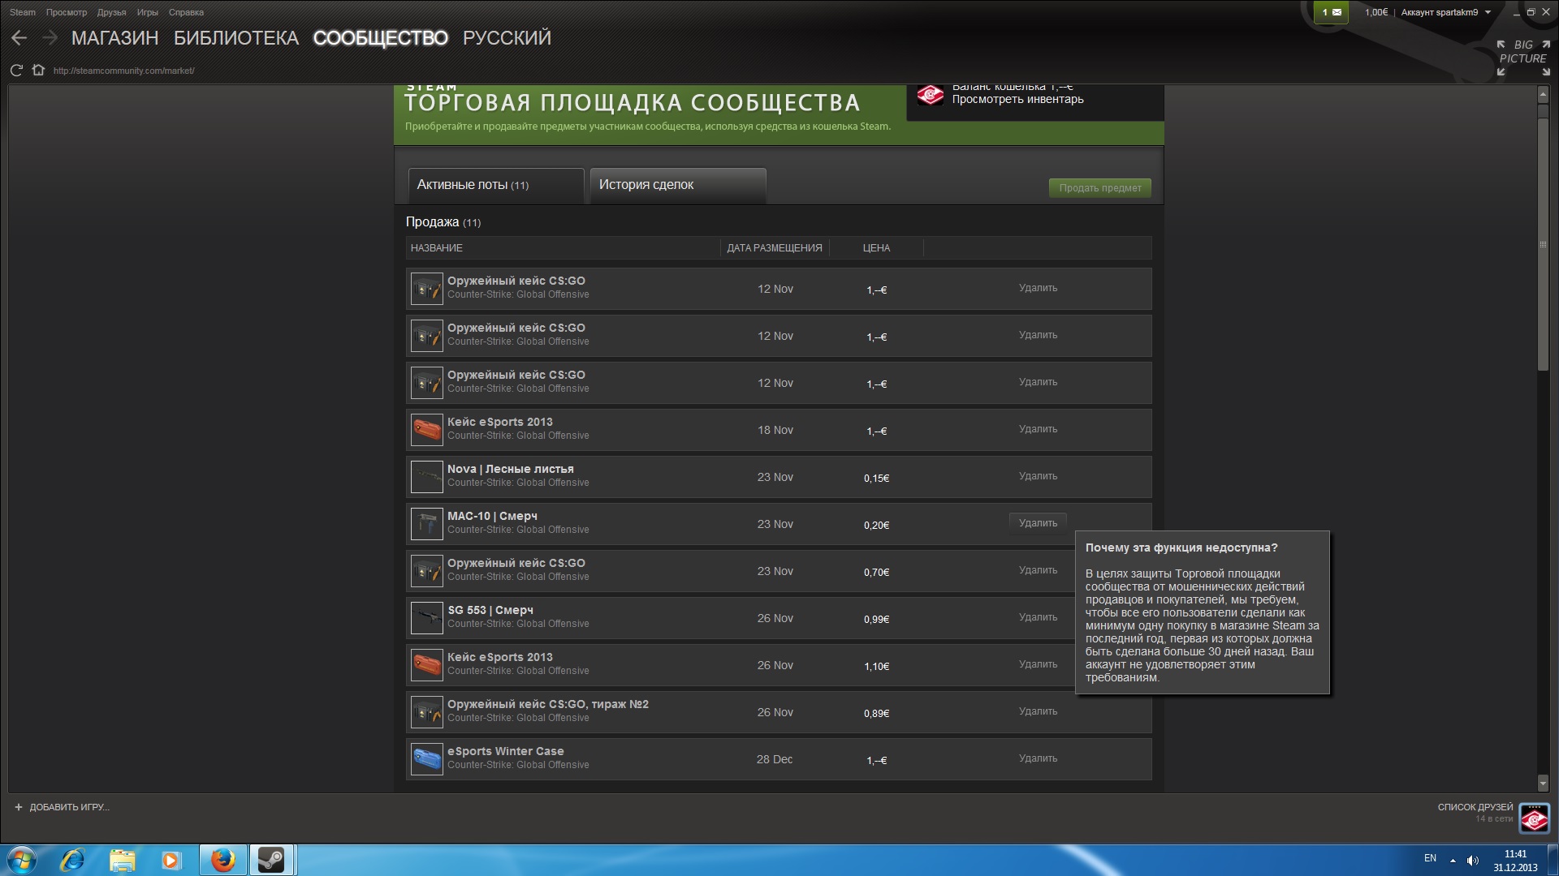Remove Nova Лесные листья listing
This screenshot has width=1559, height=876.
click(x=1038, y=476)
